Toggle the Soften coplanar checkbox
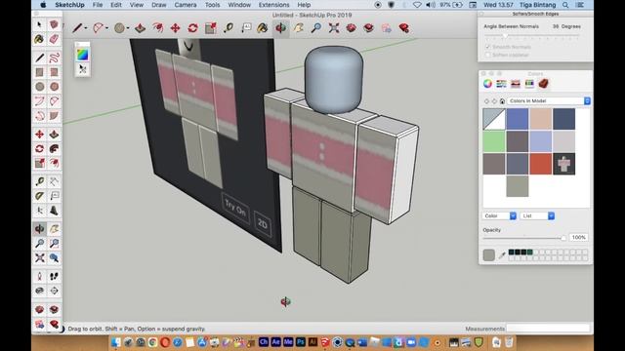The width and height of the screenshot is (625, 351). (x=488, y=55)
